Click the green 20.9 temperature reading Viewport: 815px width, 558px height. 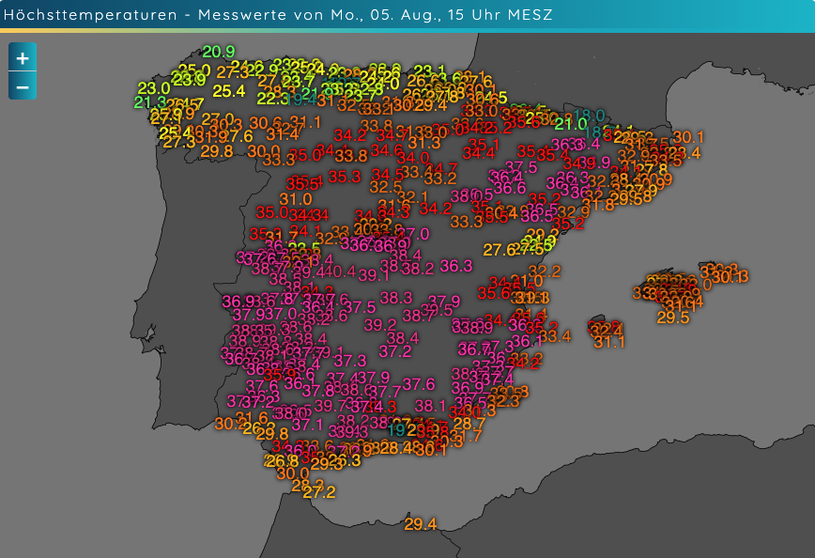(218, 52)
